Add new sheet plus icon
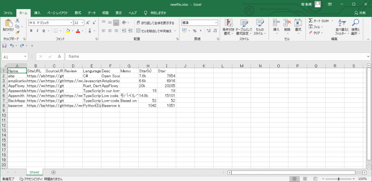The height and width of the screenshot is (182, 372). [x=53, y=172]
